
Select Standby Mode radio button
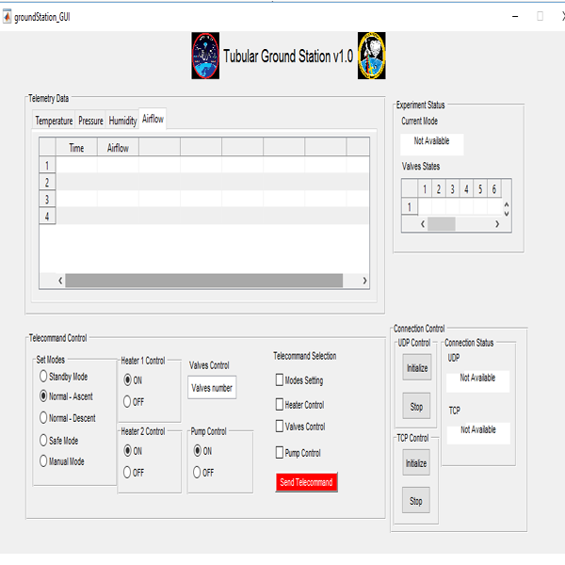tap(43, 377)
